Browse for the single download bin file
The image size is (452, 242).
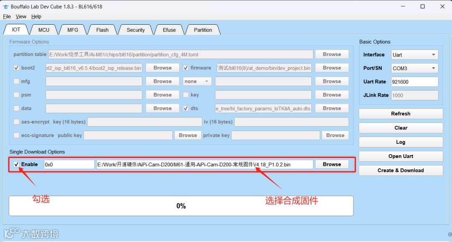coord(332,164)
